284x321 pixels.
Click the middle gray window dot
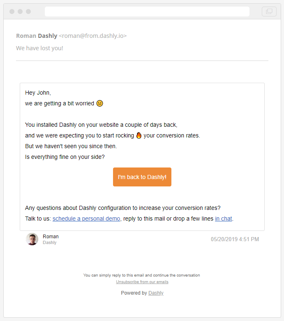point(20,12)
